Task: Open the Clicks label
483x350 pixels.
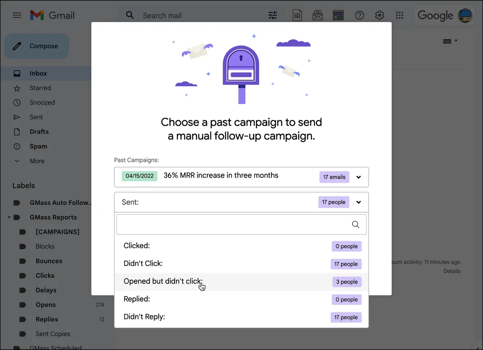Action: (45, 275)
